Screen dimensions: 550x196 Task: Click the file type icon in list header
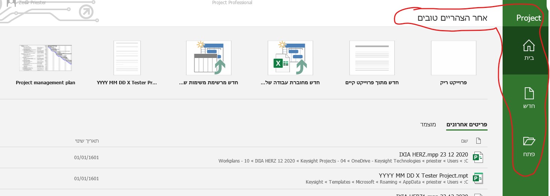[x=478, y=141]
